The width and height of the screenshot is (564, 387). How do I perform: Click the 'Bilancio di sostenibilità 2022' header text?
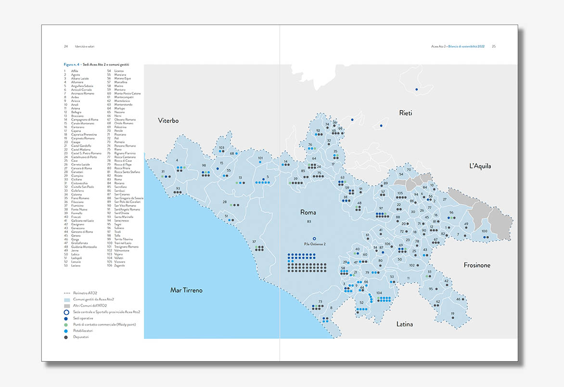click(466, 46)
